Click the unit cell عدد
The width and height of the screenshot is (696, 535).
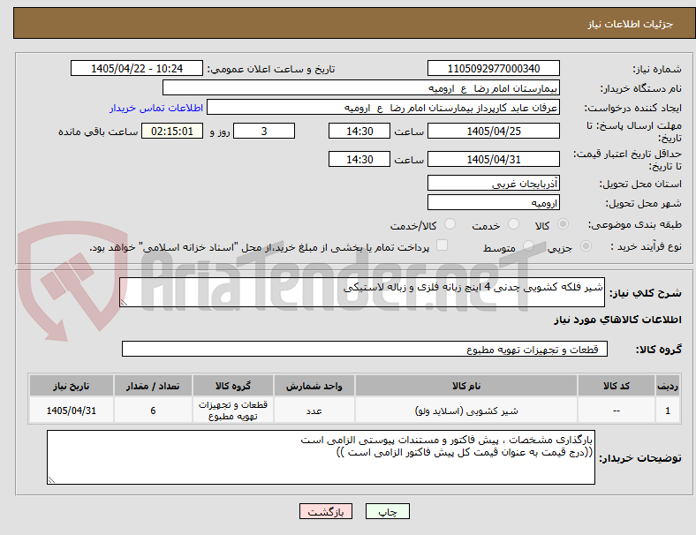tap(314, 411)
